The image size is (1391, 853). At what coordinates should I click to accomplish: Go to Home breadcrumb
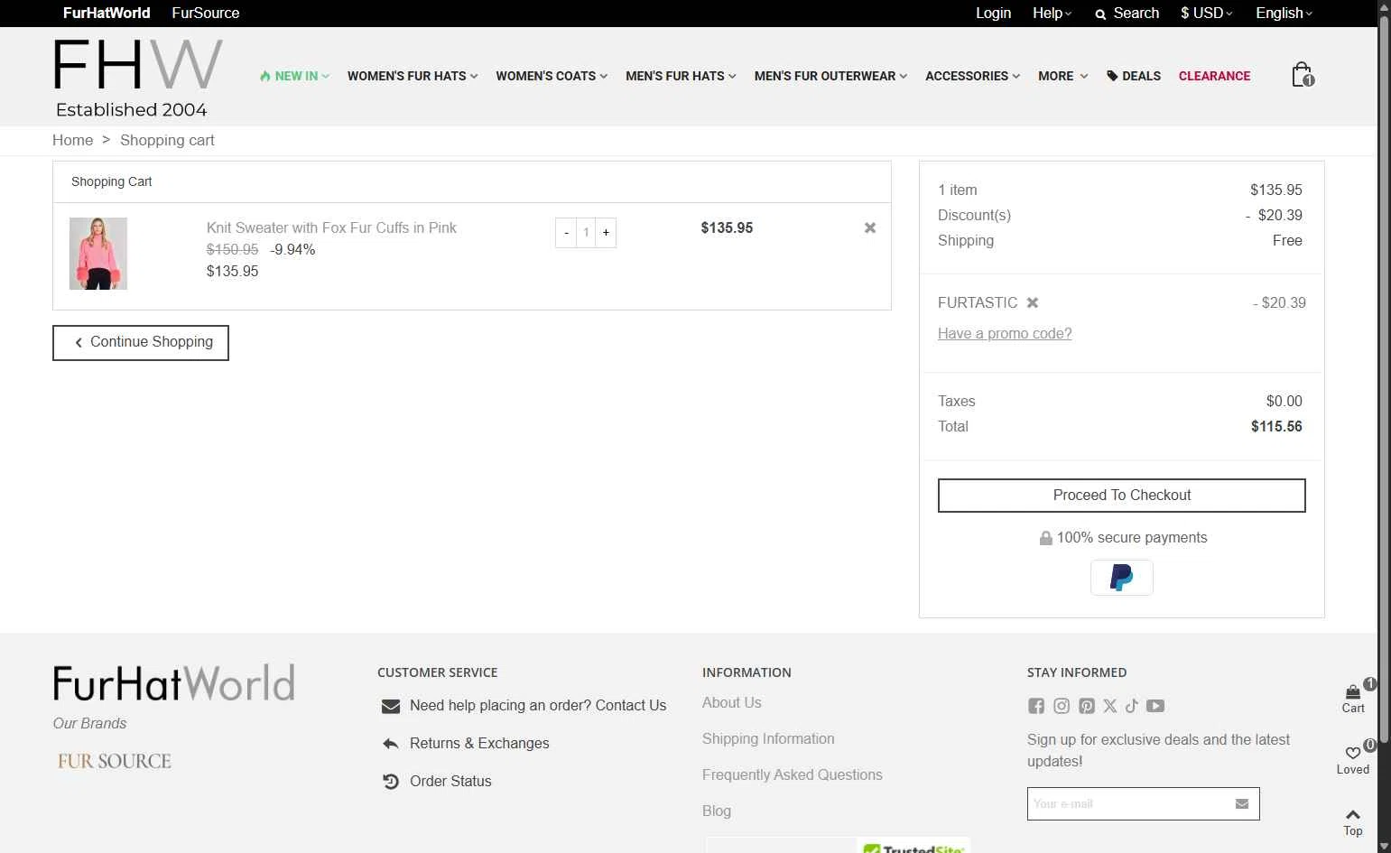pyautogui.click(x=72, y=140)
